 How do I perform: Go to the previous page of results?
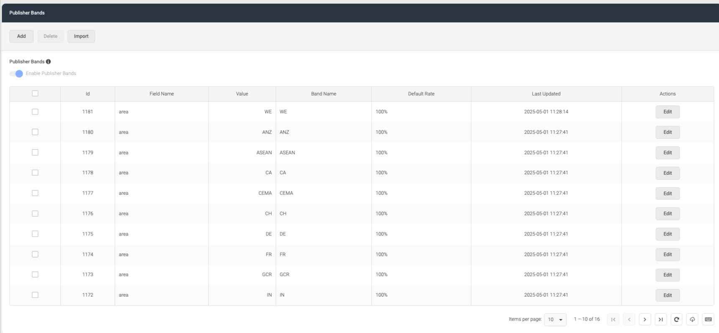point(629,320)
